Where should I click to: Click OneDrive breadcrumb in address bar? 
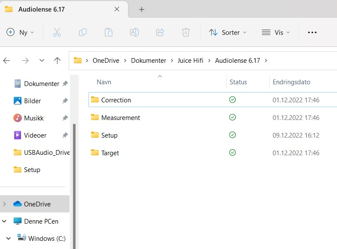click(x=106, y=61)
